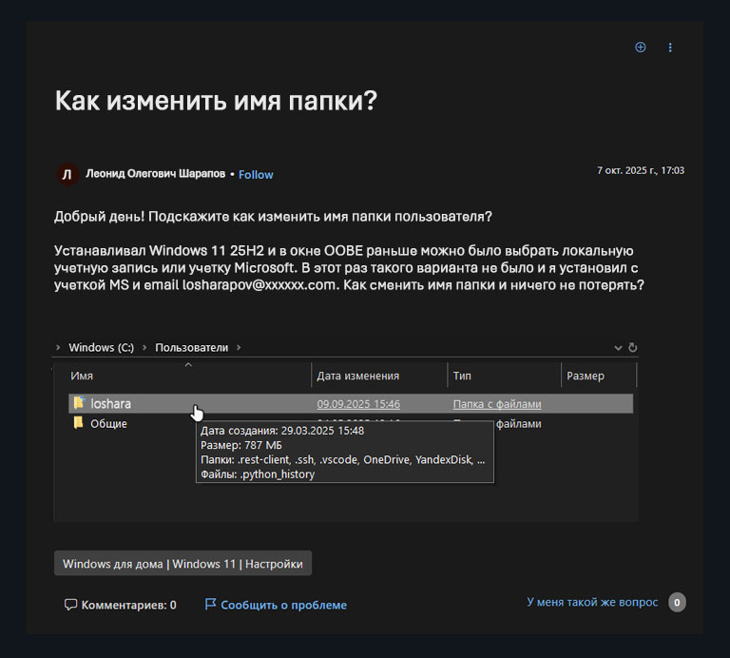Viewport: 730px width, 658px height.
Task: Expand chevron between Windows (C:) and Пользователи
Action: (144, 347)
